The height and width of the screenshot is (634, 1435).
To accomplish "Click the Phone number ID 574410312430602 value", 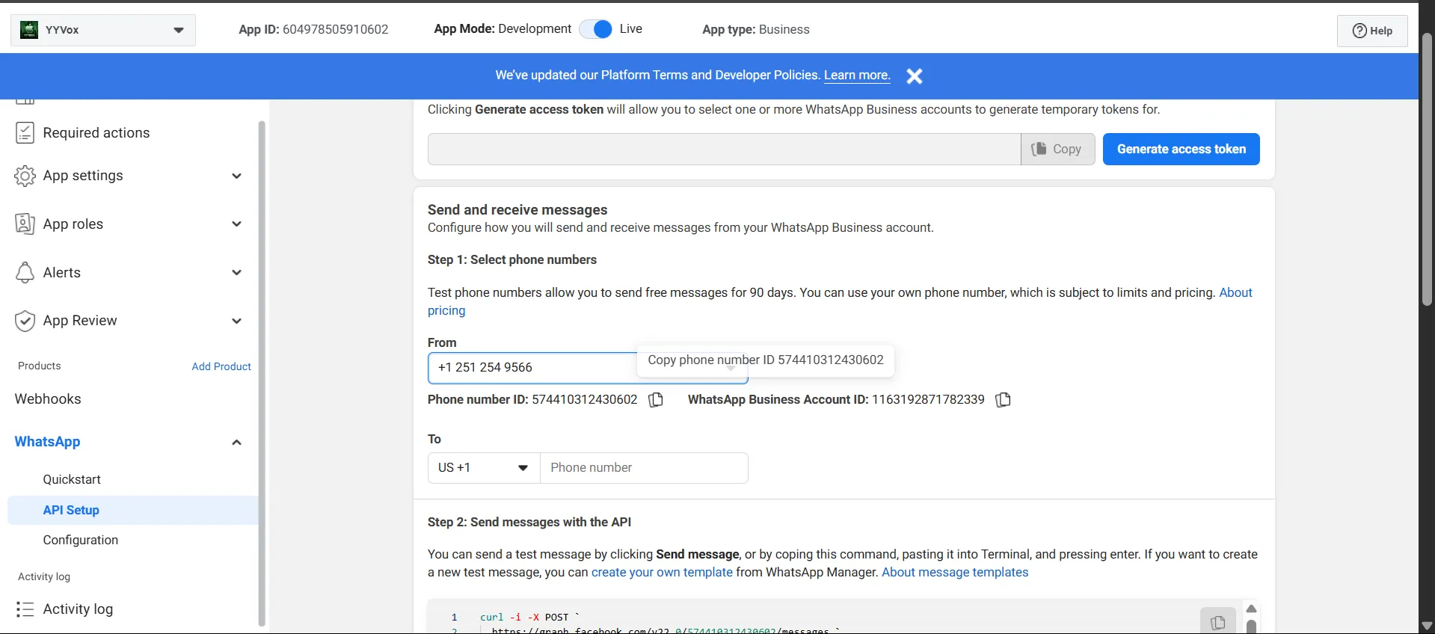I will click(585, 400).
